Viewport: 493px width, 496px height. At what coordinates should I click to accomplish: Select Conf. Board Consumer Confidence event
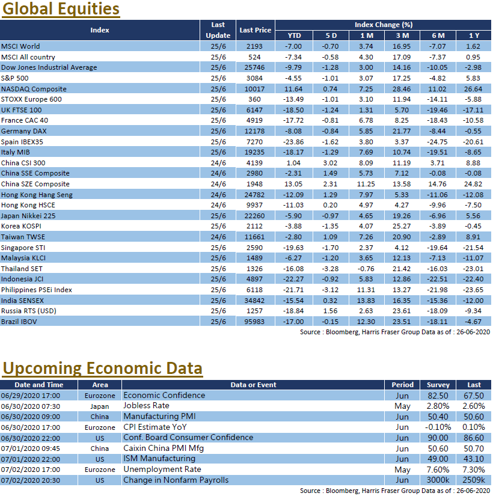pyautogui.click(x=188, y=438)
